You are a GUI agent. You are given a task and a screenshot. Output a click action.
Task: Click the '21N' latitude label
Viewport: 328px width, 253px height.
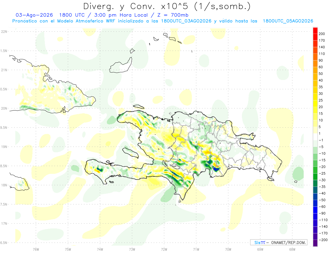[4, 70]
